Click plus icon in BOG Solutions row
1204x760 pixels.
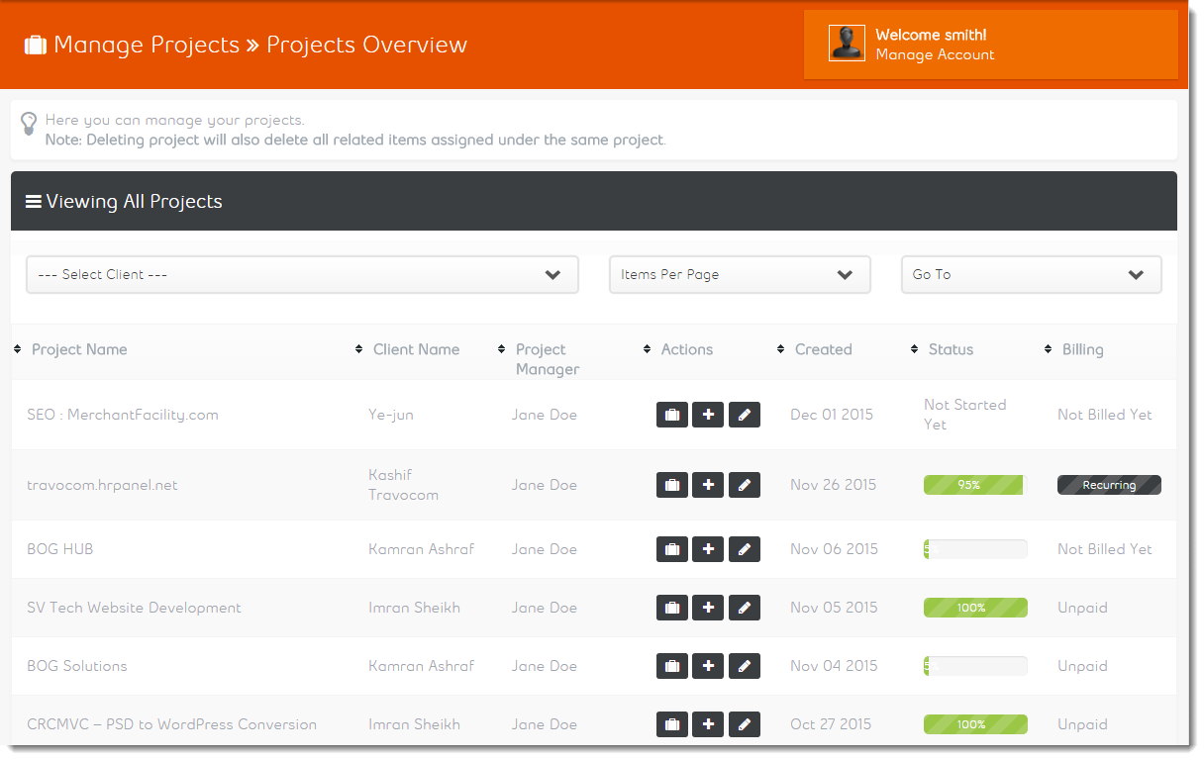pyautogui.click(x=708, y=666)
